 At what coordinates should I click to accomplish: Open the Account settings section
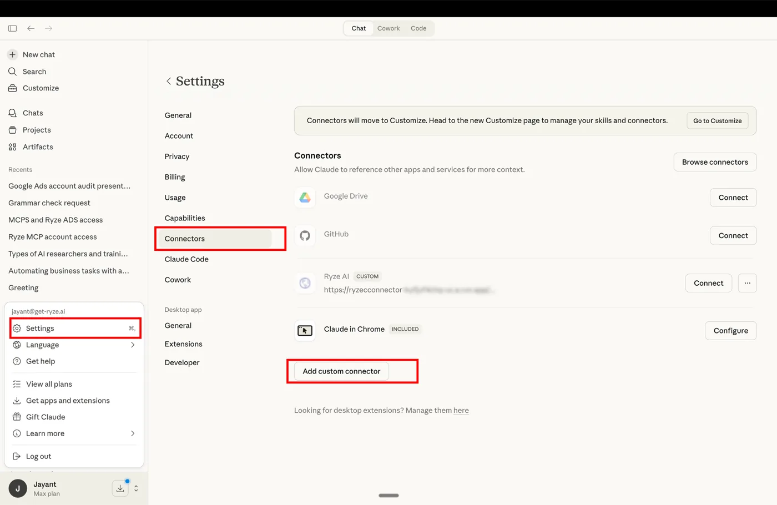click(x=179, y=136)
